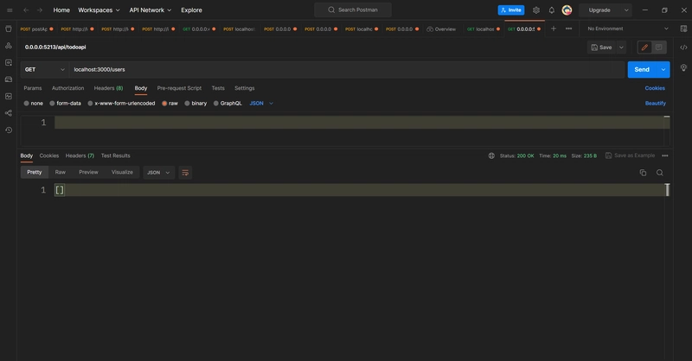Switch to the Pre-request Script tab

click(x=179, y=88)
